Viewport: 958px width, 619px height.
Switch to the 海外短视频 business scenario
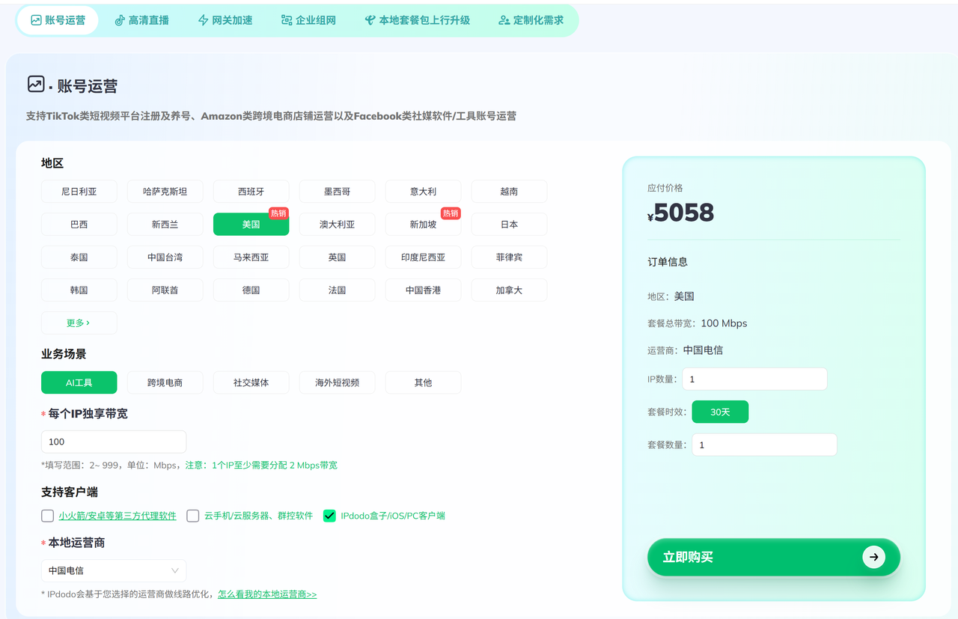(x=337, y=382)
